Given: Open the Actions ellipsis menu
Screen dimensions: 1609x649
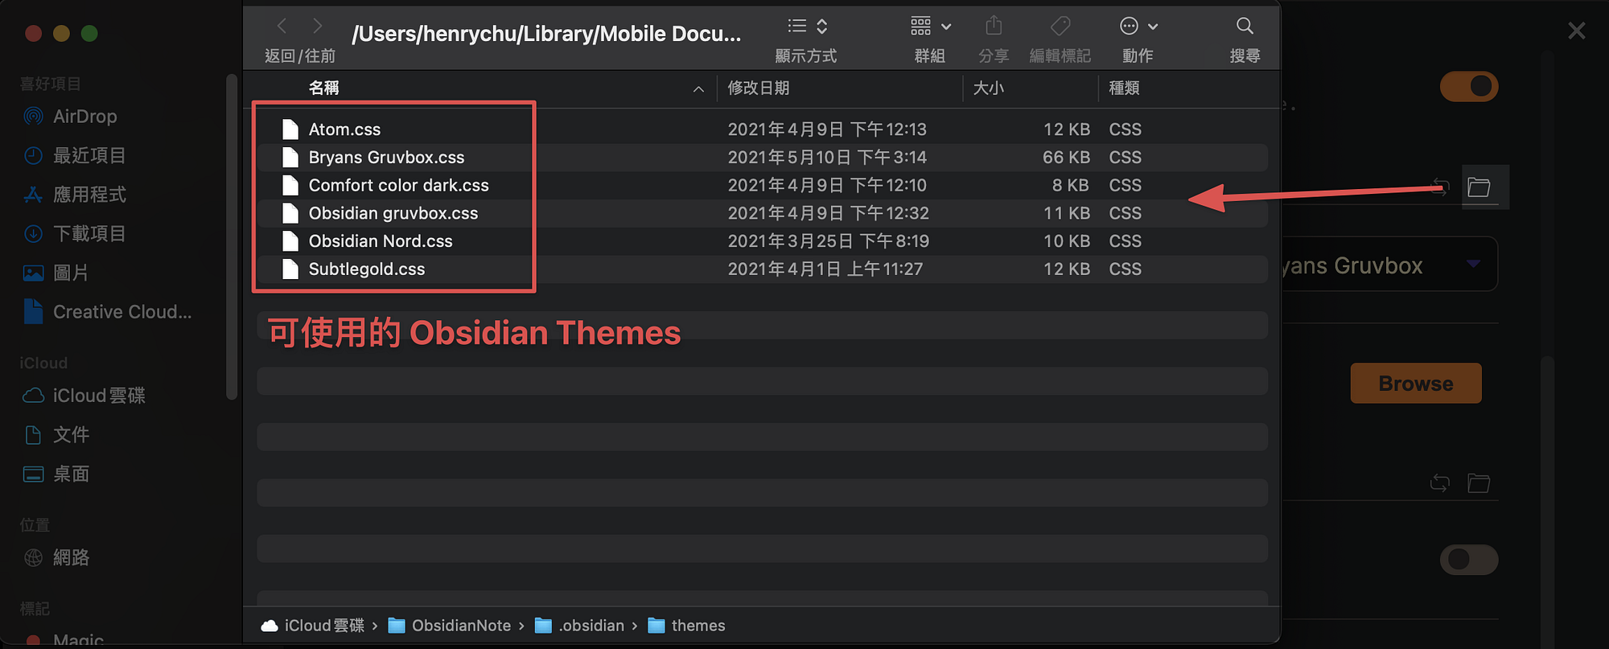Looking at the screenshot, I should click(x=1138, y=26).
